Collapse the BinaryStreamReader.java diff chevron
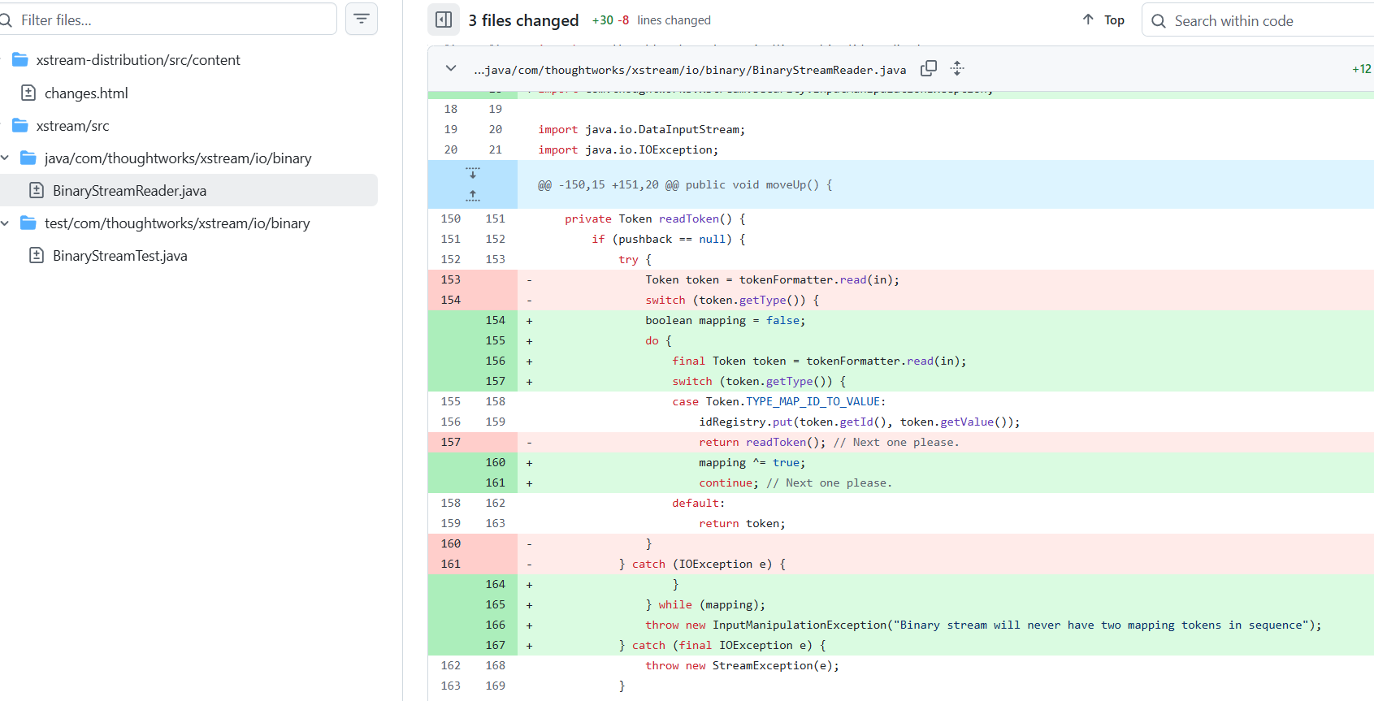Screen dimensions: 1374x701 (451, 69)
